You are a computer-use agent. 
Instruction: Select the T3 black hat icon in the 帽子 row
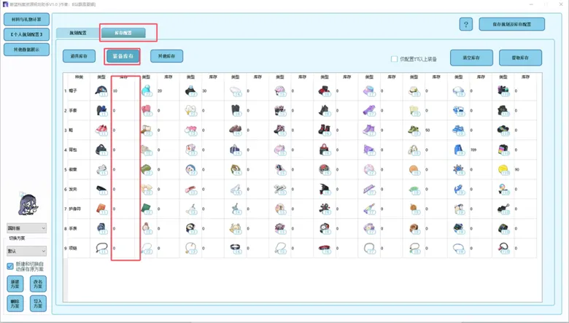(x=191, y=90)
